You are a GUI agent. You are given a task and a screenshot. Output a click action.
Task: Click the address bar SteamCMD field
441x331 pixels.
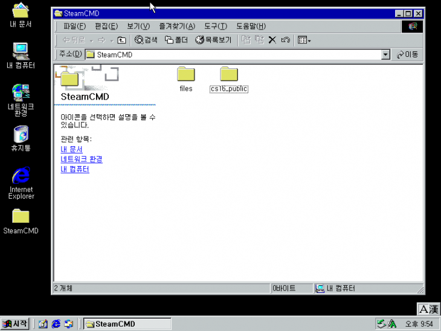point(233,54)
